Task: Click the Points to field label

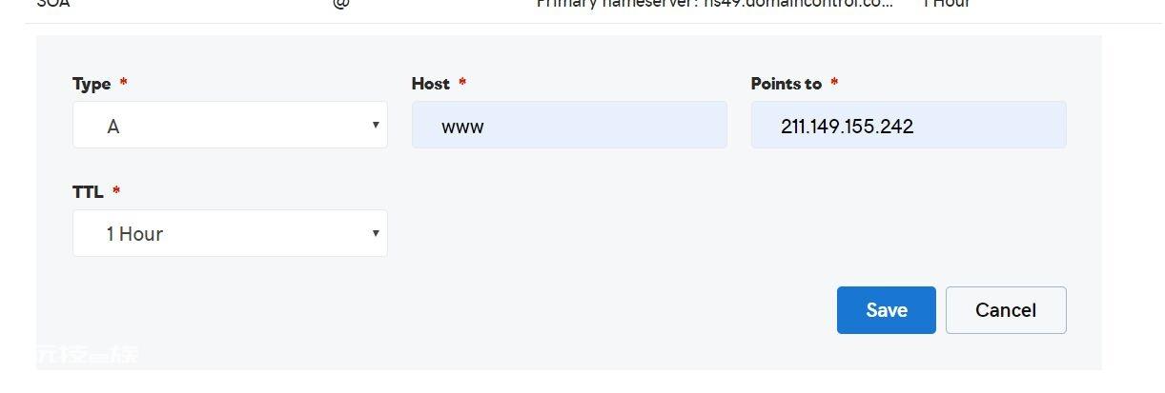Action: (786, 84)
